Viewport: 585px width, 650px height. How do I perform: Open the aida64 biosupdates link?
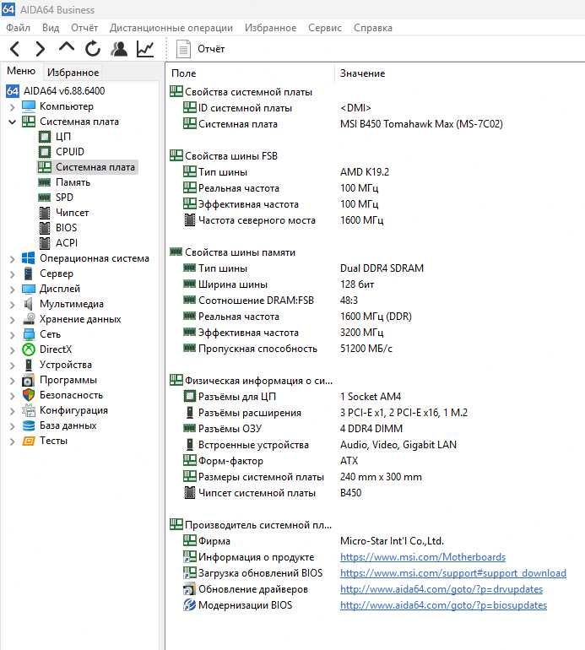(x=444, y=605)
